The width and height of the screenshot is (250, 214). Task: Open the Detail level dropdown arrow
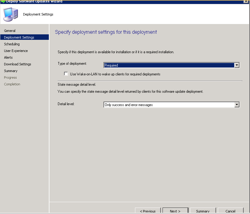pos(237,105)
